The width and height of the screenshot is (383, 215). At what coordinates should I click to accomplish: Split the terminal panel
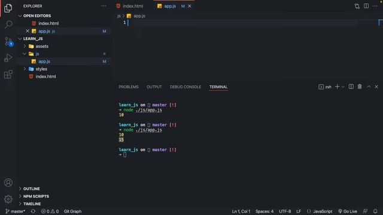coord(351,87)
